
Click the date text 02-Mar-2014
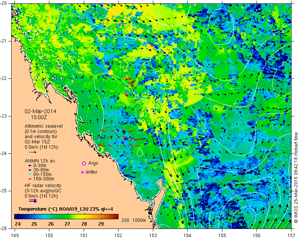[x=40, y=111]
